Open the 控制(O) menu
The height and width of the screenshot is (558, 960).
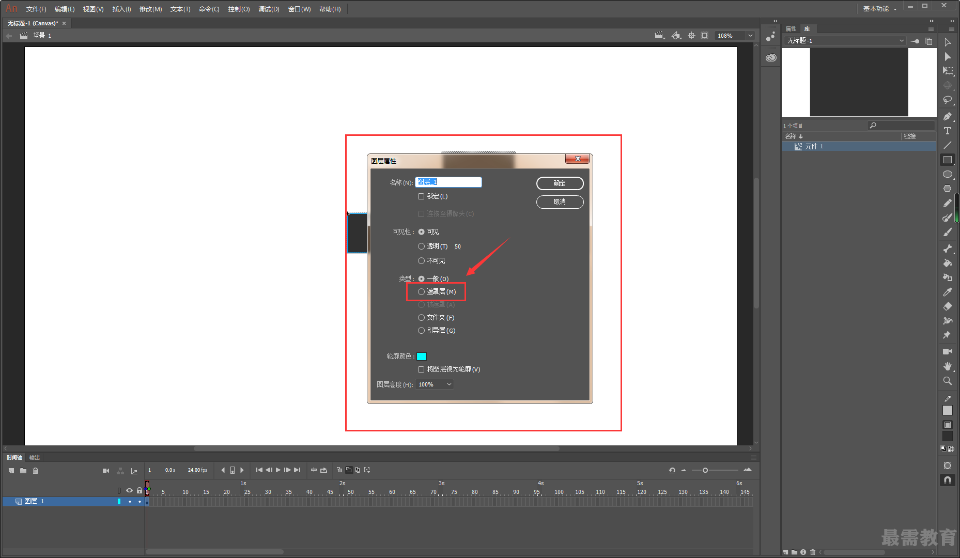239,9
